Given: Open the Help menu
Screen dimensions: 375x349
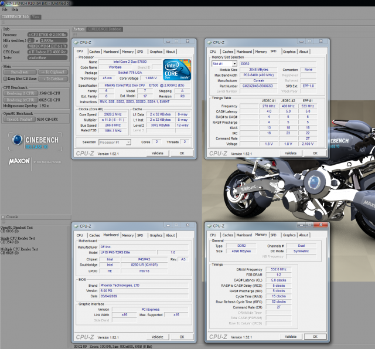Looking at the screenshot, I should [15, 9].
